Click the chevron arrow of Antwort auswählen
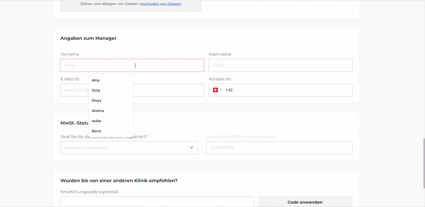Image resolution: width=425 pixels, height=207 pixels. (191, 148)
